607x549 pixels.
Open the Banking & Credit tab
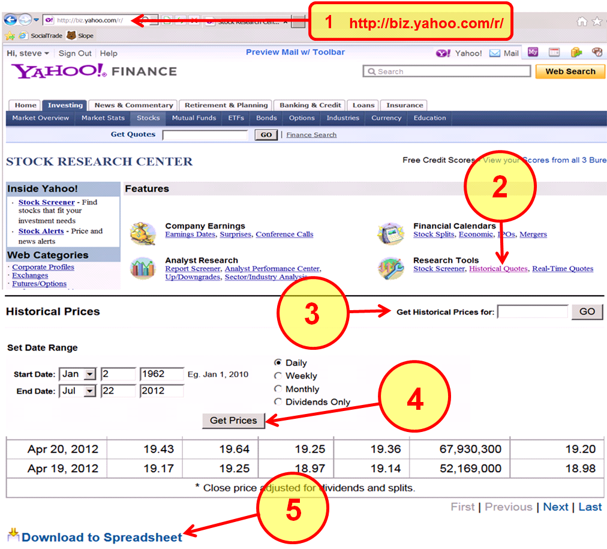(311, 106)
